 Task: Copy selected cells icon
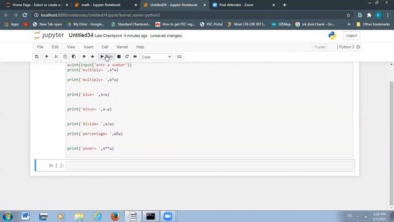65,57
